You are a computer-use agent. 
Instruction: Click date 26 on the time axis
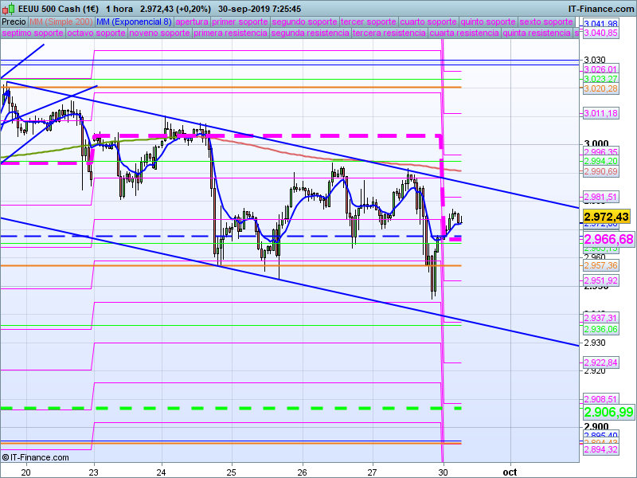click(x=302, y=472)
